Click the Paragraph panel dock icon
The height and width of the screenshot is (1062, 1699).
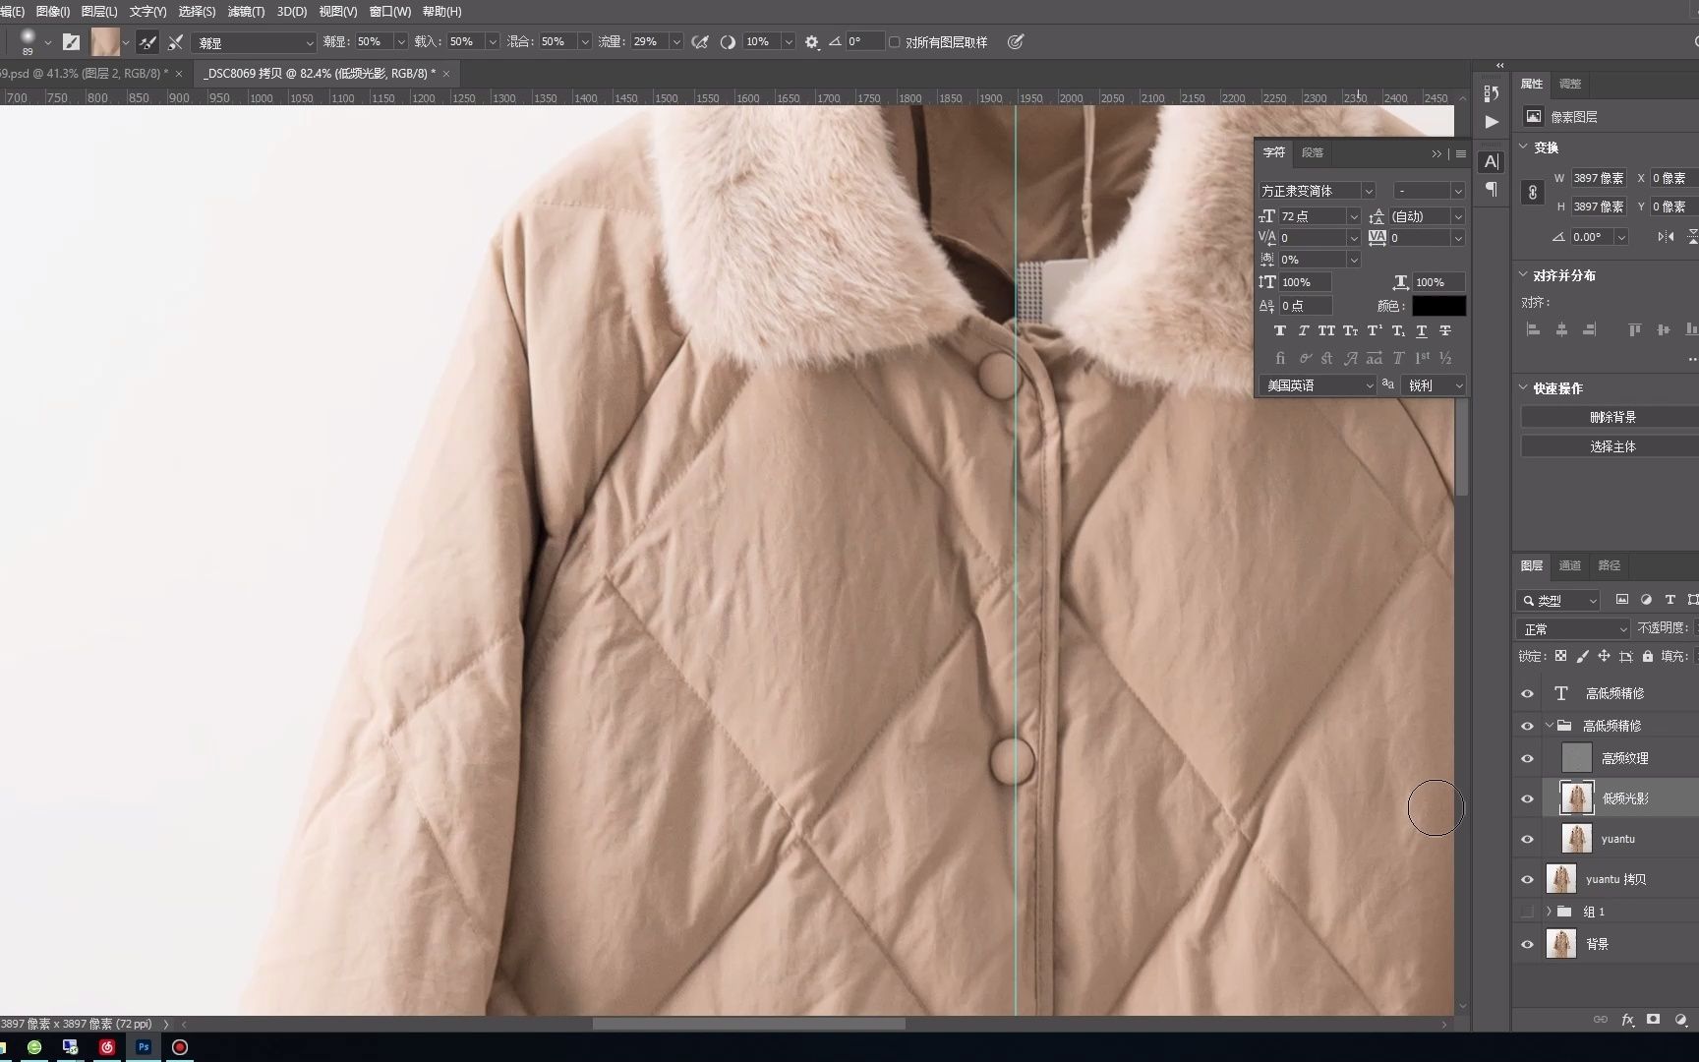(1492, 189)
